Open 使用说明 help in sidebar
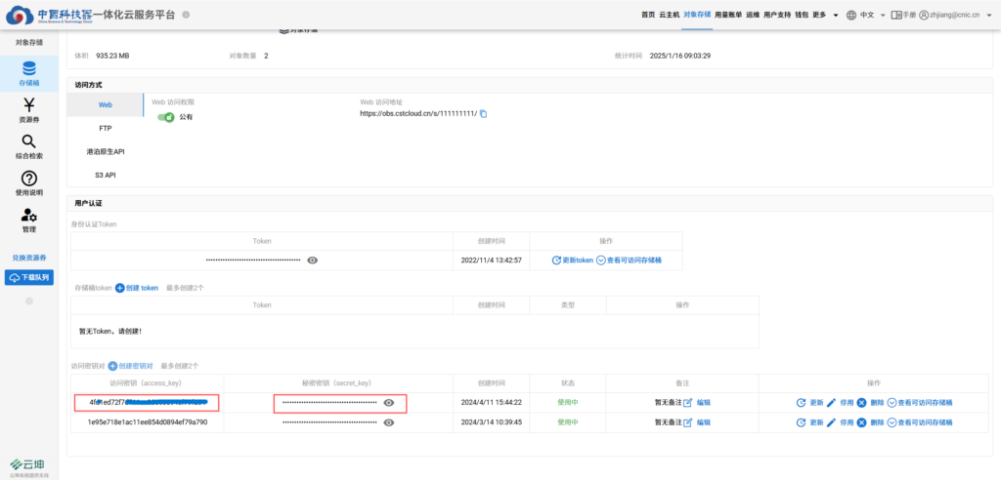The height and width of the screenshot is (480, 1001). (28, 182)
